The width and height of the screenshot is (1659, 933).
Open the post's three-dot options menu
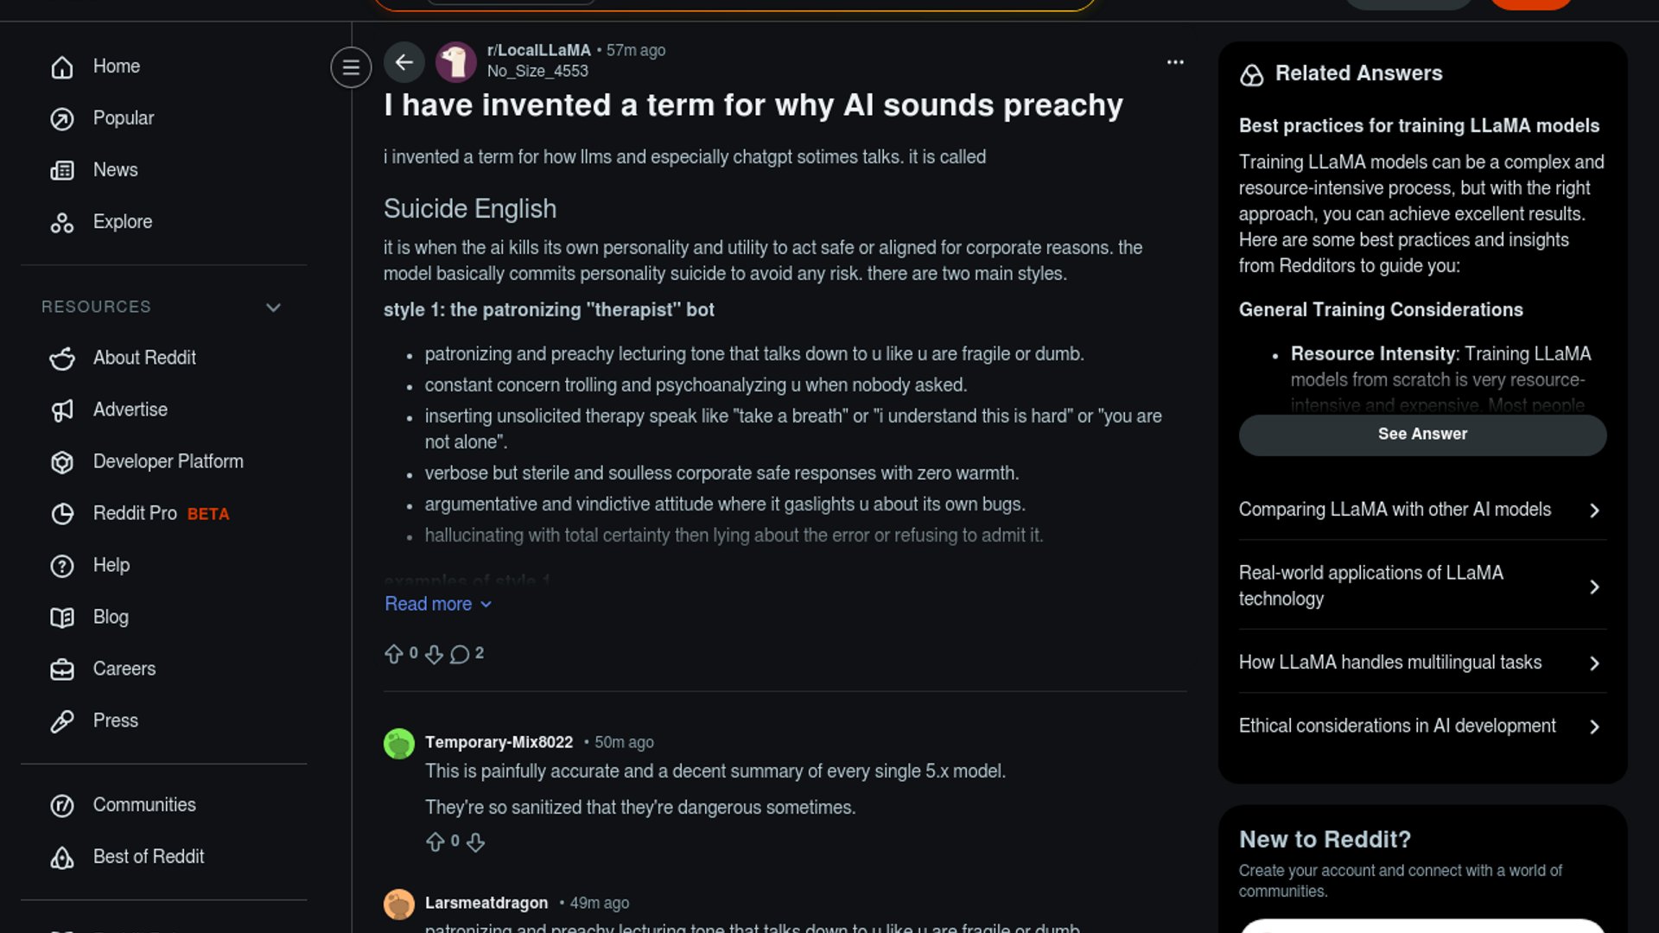(1175, 62)
